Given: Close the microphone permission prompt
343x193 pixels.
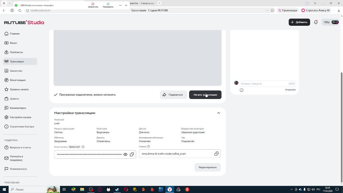Looking at the screenshot, I should [126, 5].
